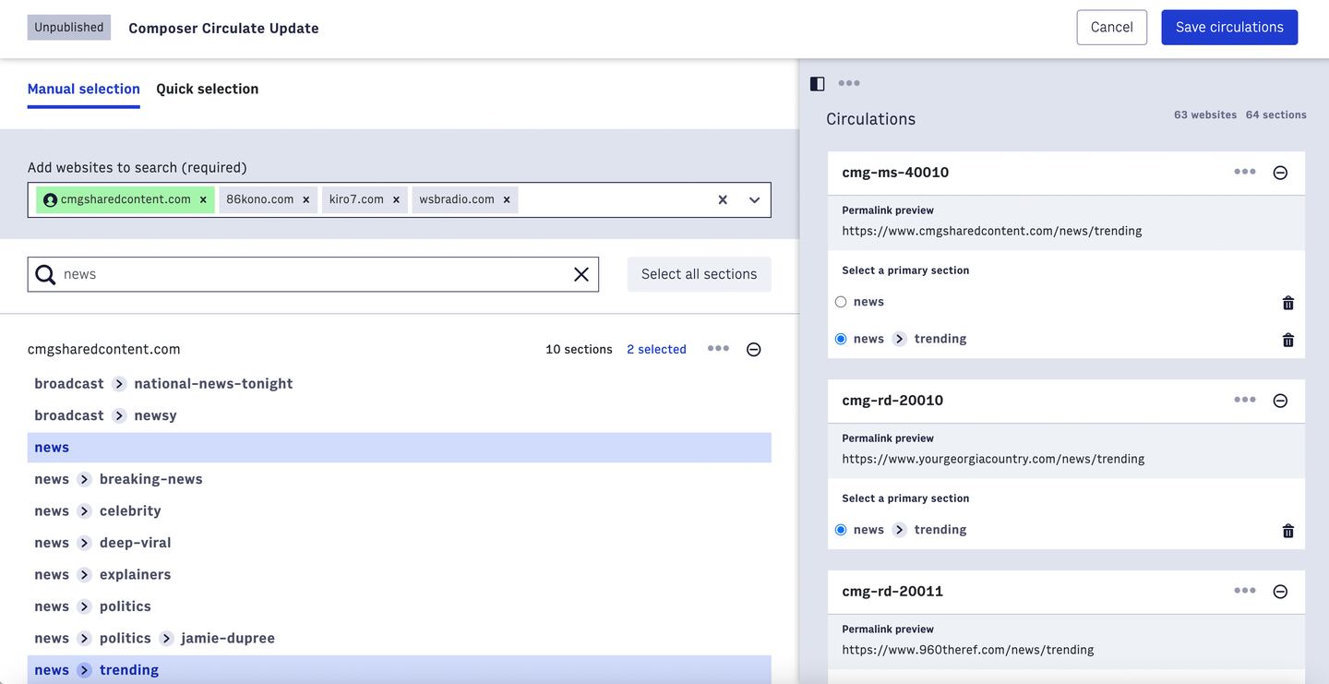Delete news trending section in cmg-rd-20010
This screenshot has width=1329, height=684.
point(1287,531)
